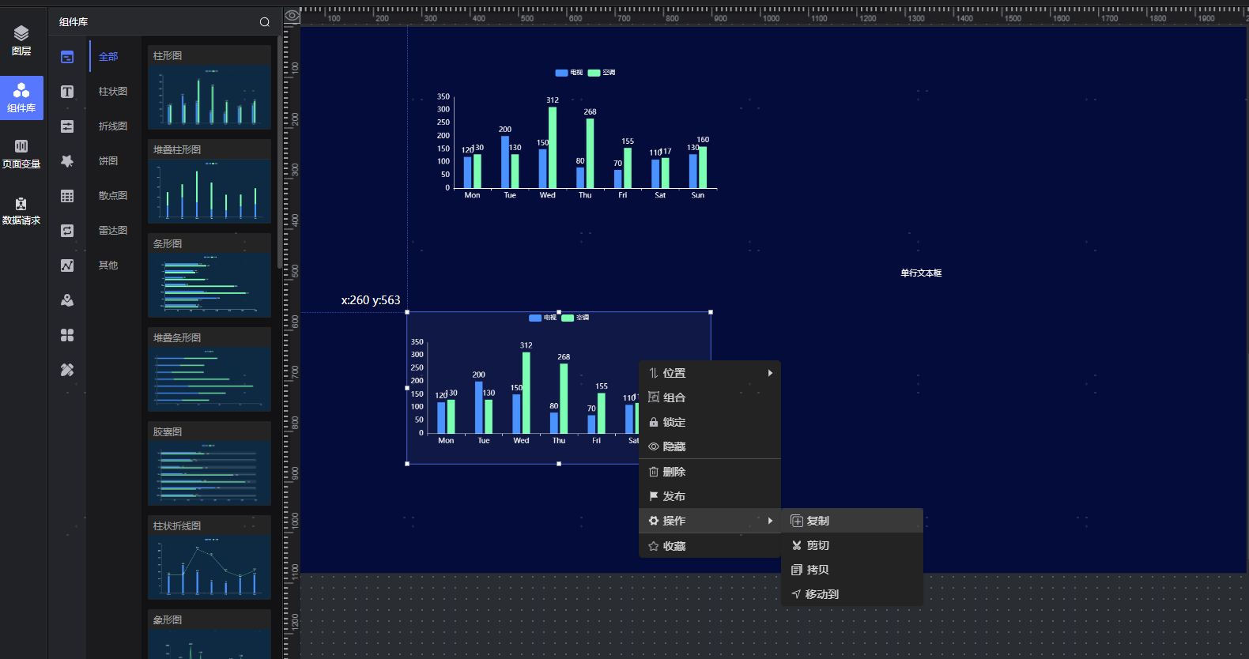1249x659 pixels.
Task: Choose 隐藏 to hide the selected chart
Action: click(x=674, y=446)
